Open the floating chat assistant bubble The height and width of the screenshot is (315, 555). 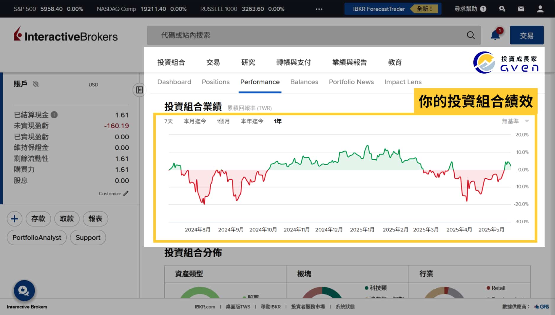[24, 291]
